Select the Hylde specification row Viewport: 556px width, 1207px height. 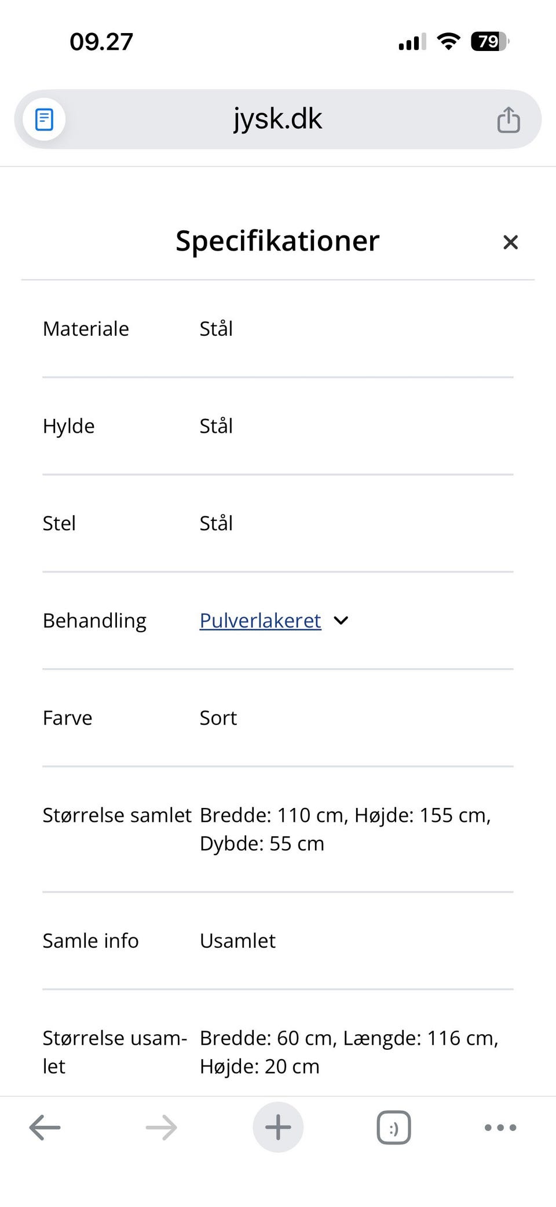pyautogui.click(x=68, y=426)
